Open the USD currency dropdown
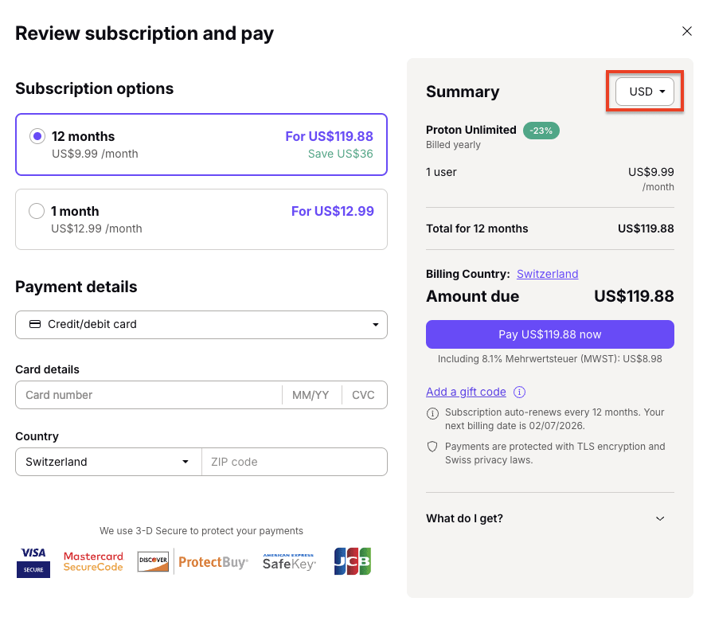This screenshot has height=621, width=707. (x=645, y=92)
